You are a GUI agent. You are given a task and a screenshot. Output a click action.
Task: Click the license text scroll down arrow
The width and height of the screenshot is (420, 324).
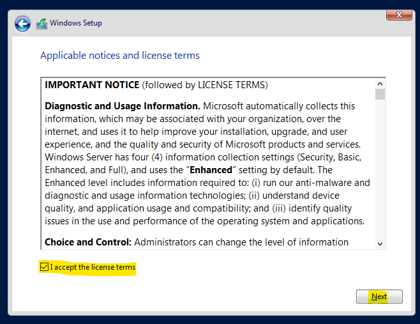pos(380,244)
